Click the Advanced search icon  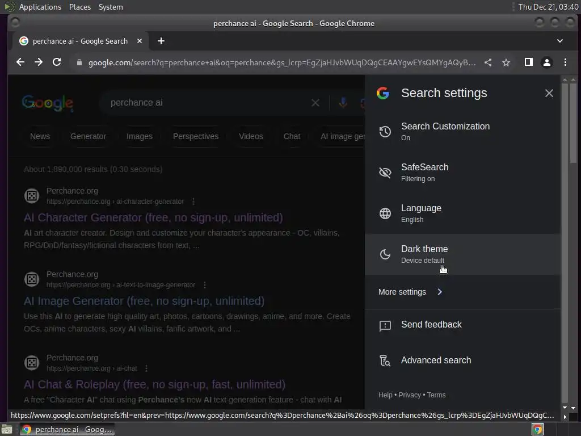coord(385,360)
